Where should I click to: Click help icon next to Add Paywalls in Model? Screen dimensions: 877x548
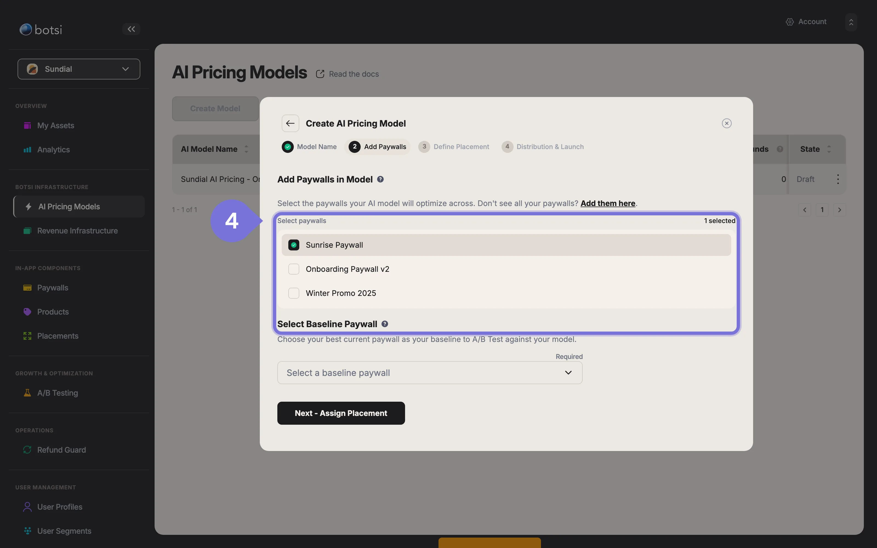tap(380, 179)
